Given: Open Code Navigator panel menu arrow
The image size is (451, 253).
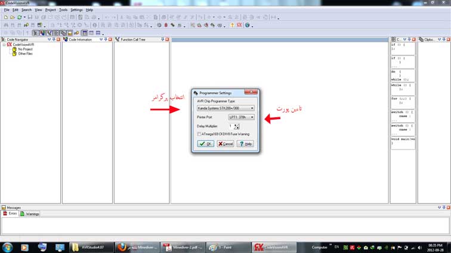Looking at the screenshot, I should click(x=49, y=39).
